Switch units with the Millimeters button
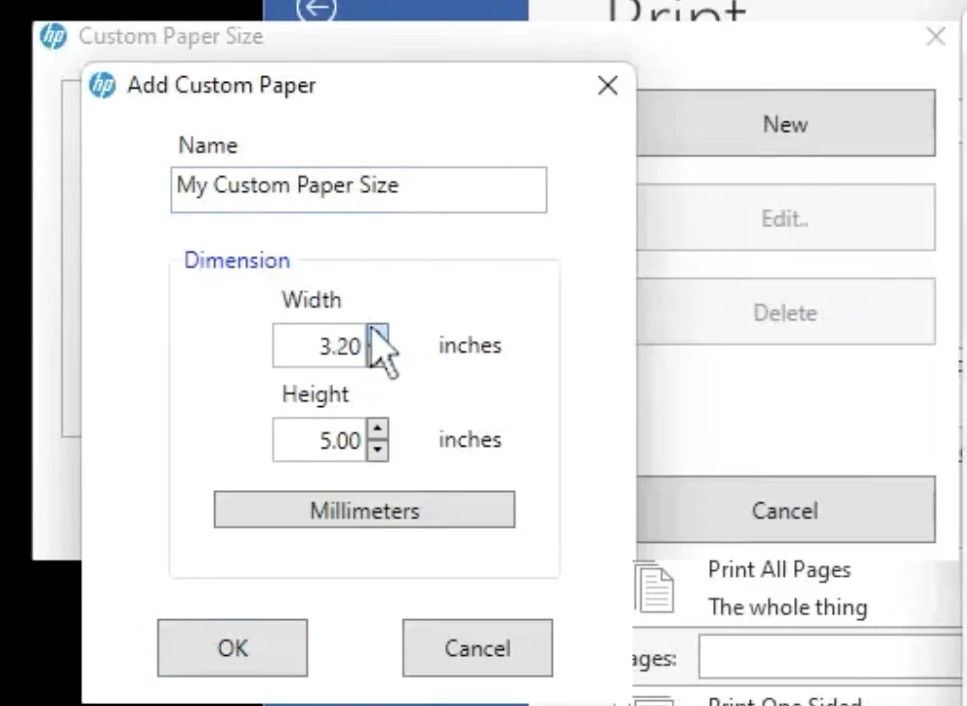 [365, 510]
